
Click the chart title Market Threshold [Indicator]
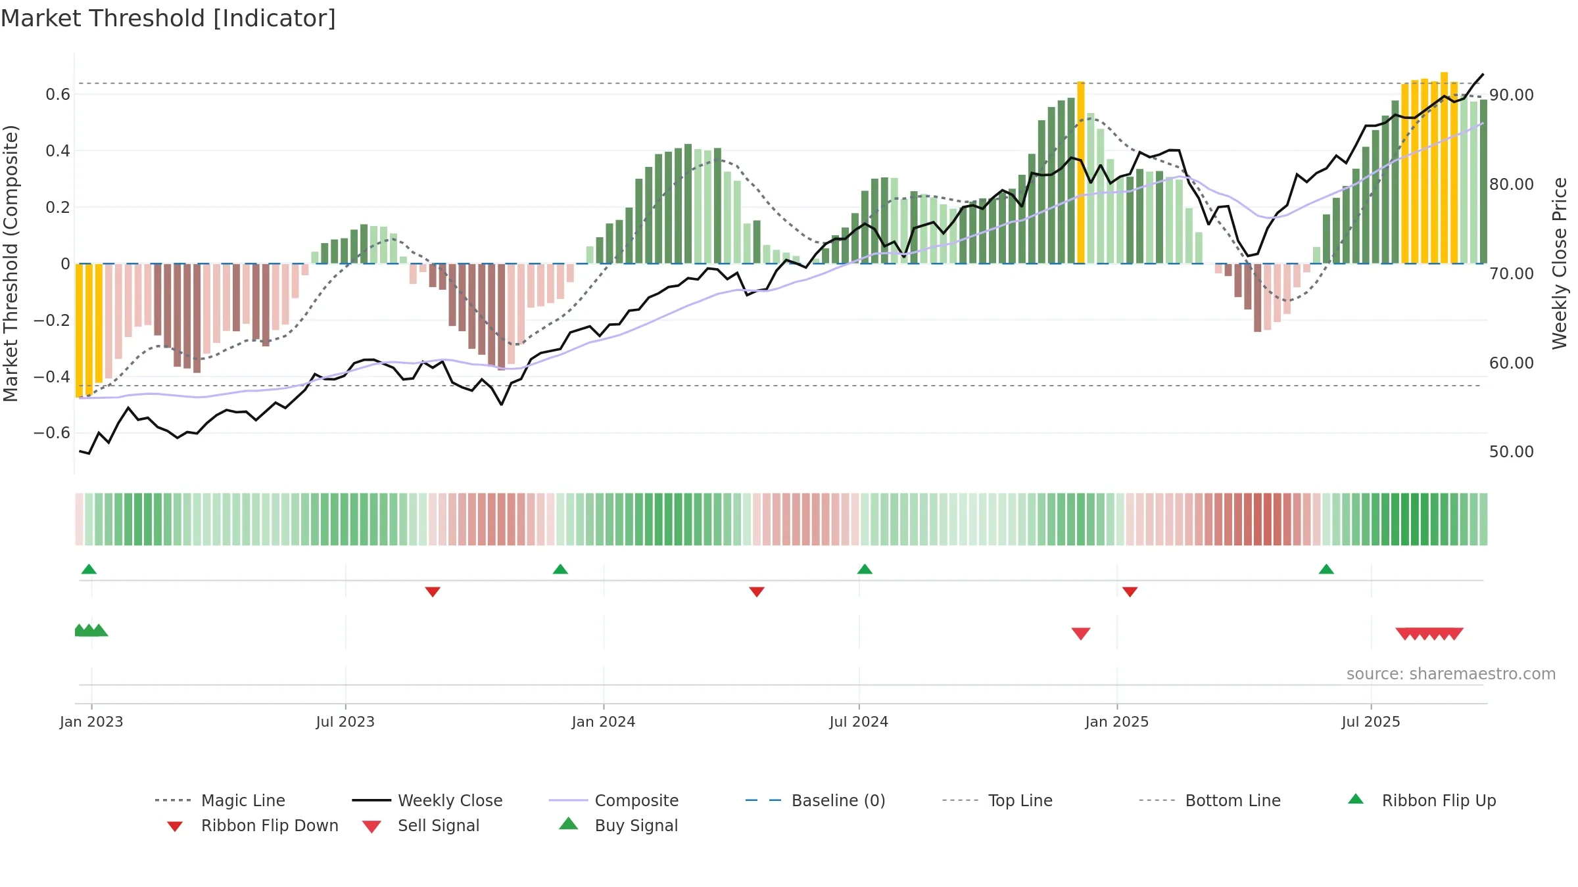coord(168,18)
